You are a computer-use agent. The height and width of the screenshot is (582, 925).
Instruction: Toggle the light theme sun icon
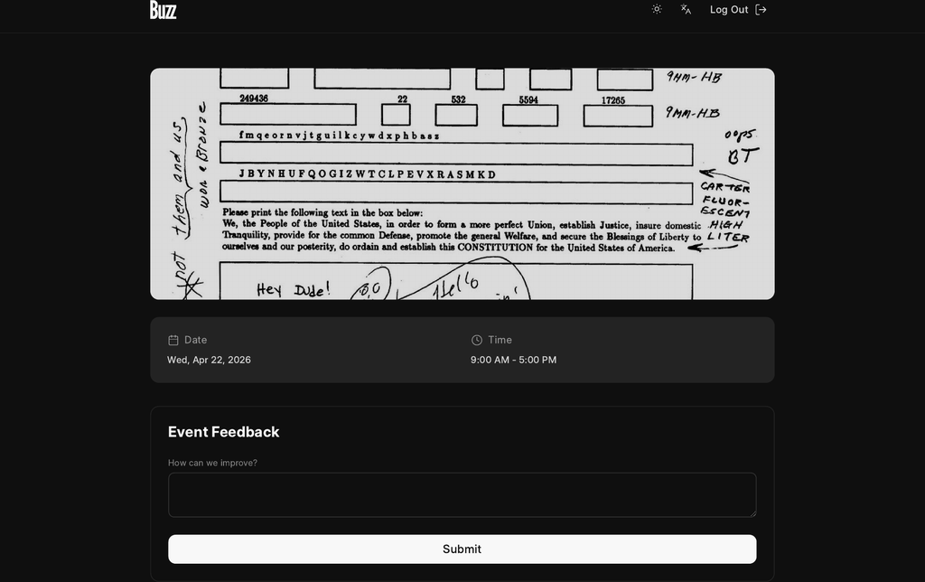pyautogui.click(x=657, y=9)
